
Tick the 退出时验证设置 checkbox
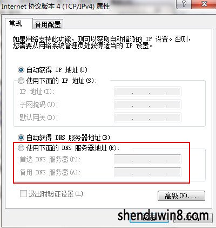(23, 194)
